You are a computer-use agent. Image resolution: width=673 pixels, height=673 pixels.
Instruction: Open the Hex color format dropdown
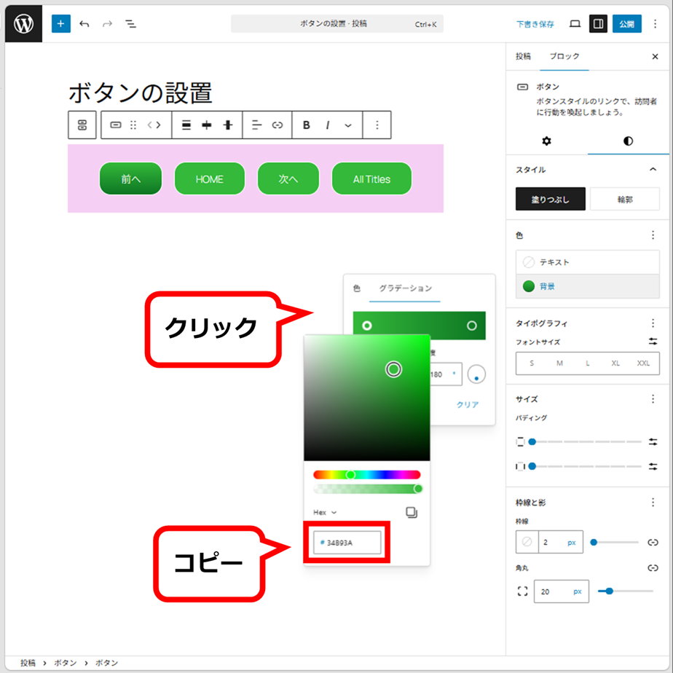pyautogui.click(x=325, y=513)
